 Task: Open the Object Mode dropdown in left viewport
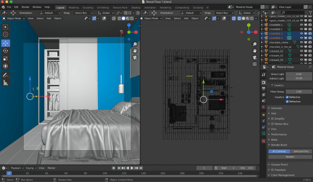point(13,18)
